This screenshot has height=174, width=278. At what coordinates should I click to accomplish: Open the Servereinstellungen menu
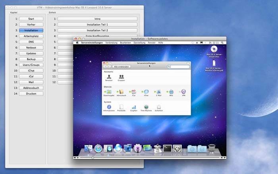tap(92, 43)
